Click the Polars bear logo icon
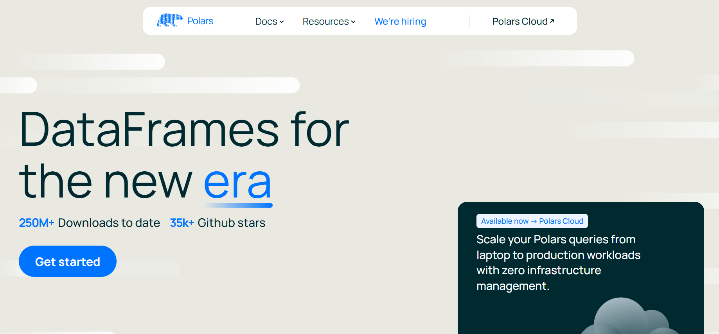Image resolution: width=719 pixels, height=334 pixels. tap(170, 20)
